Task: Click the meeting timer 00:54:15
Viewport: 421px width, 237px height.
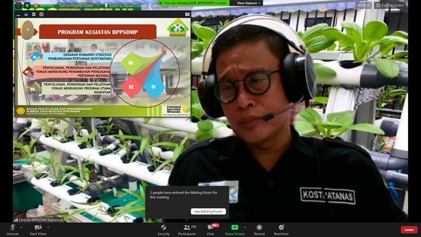Action: tap(363, 5)
